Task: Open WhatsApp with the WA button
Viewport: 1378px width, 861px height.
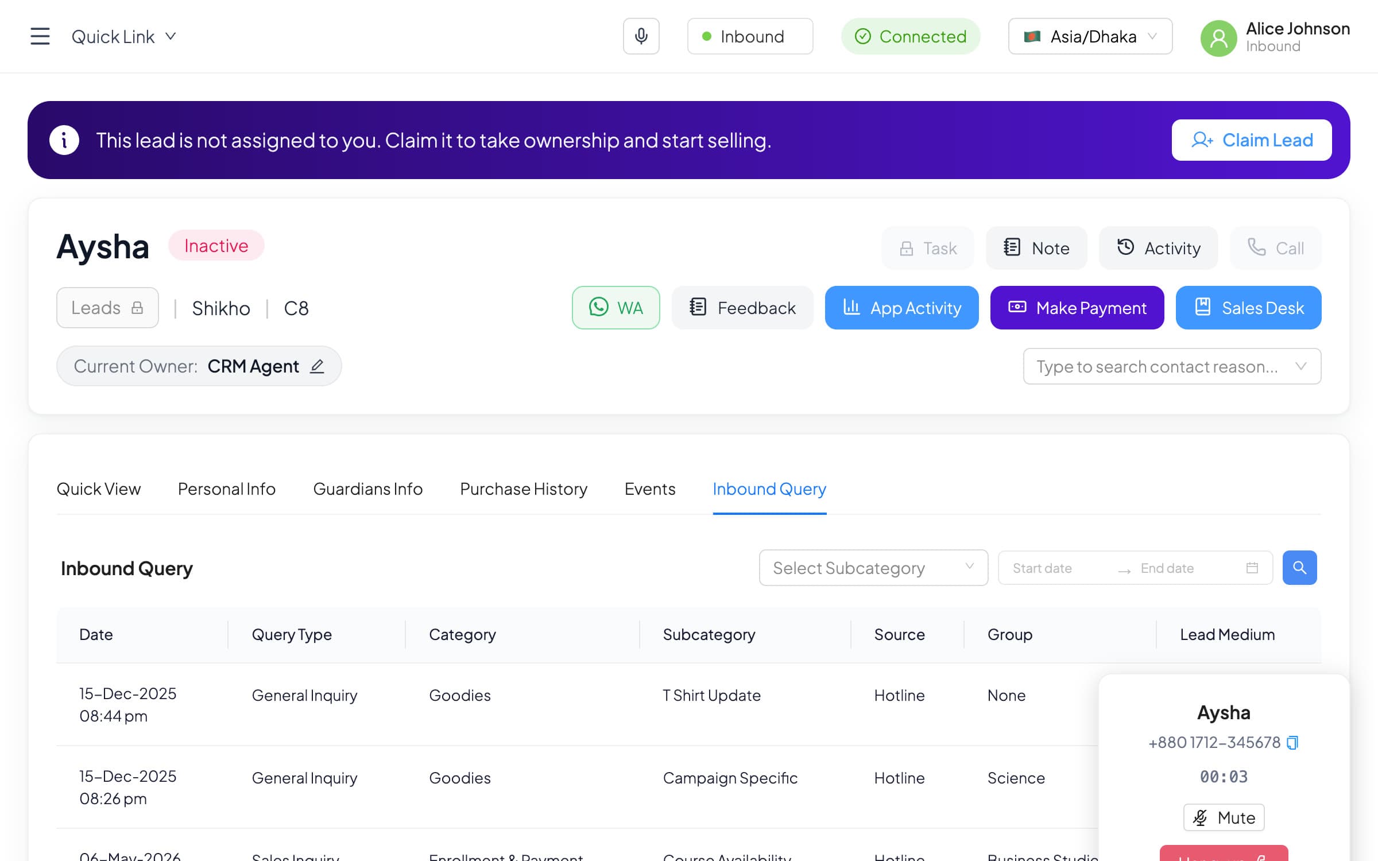Action: point(616,308)
